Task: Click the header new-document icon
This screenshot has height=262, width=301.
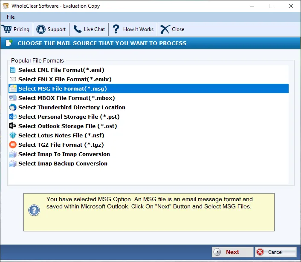Action: [9, 43]
